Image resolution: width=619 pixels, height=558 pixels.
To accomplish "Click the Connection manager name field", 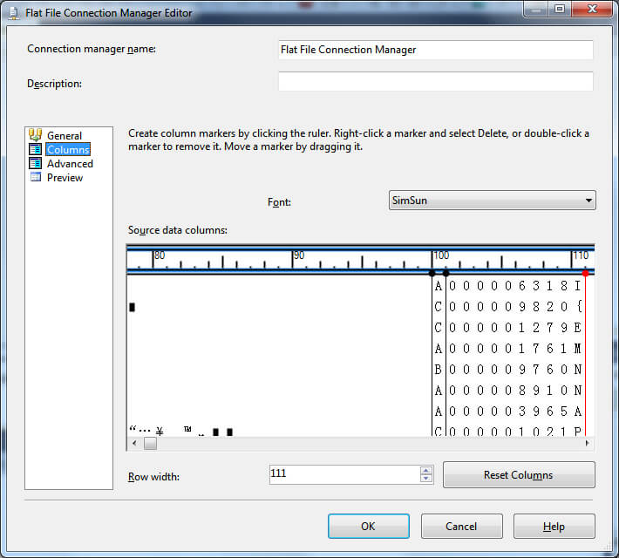I will (435, 50).
